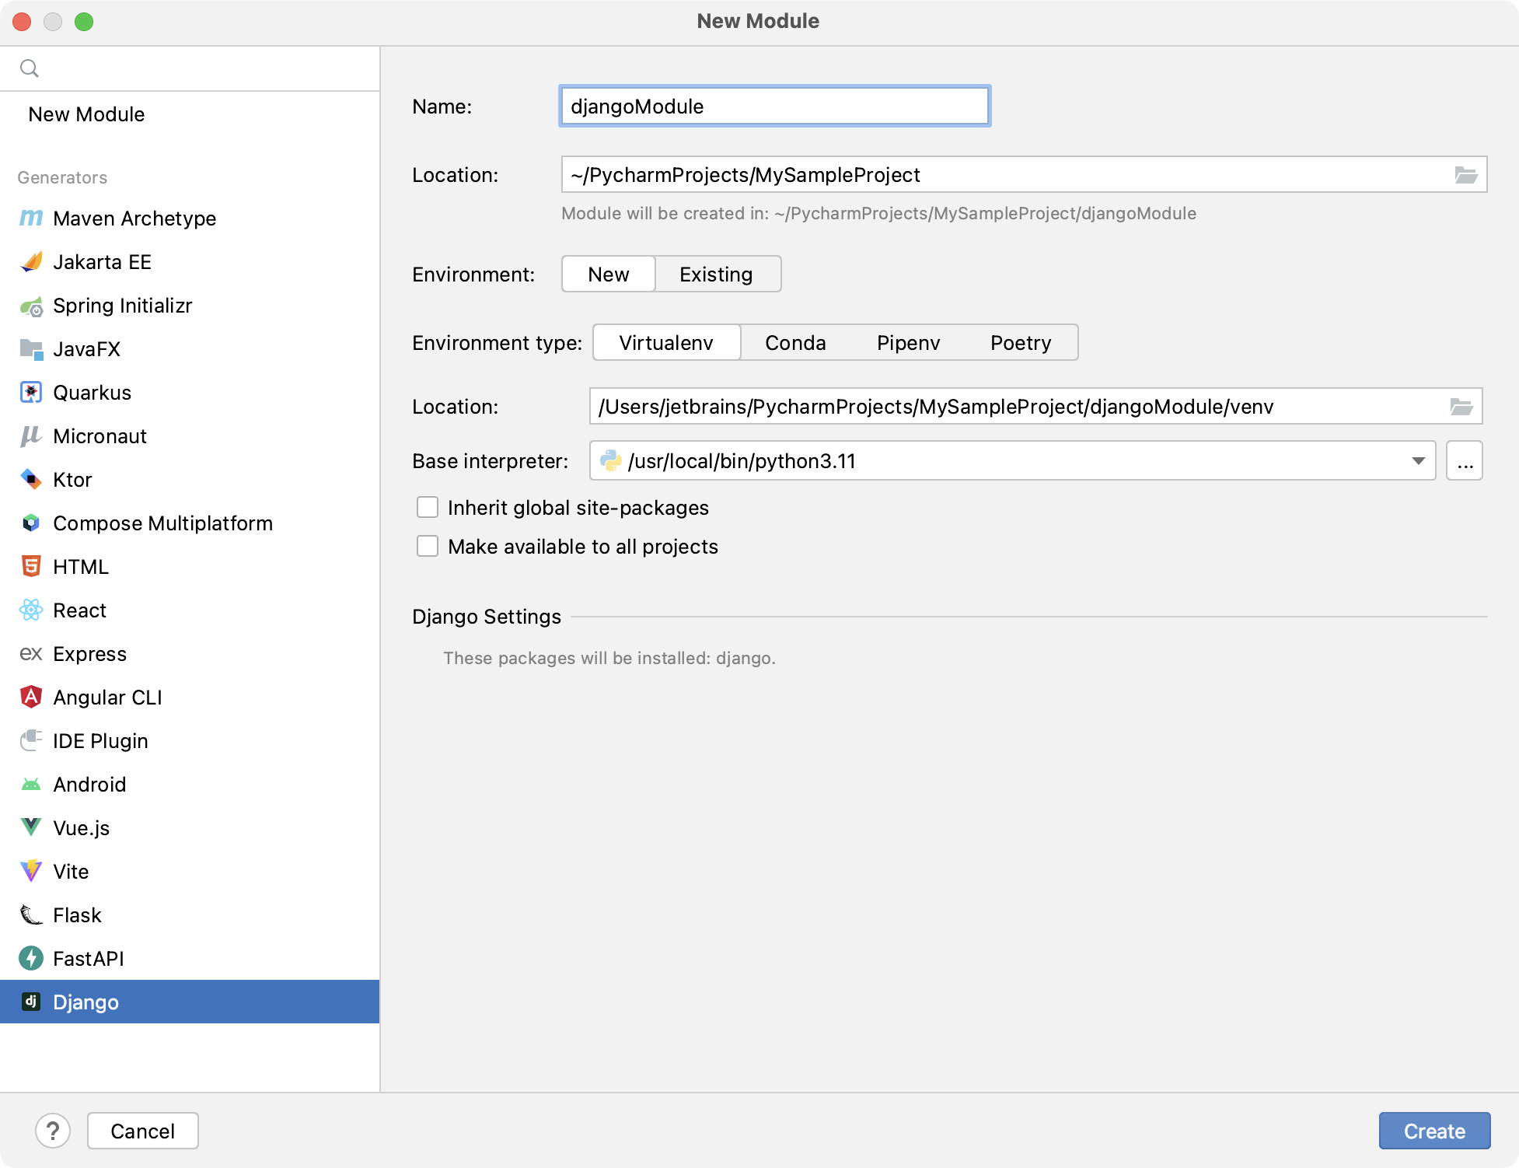
Task: Open the Base interpreter dropdown
Action: 1012,461
